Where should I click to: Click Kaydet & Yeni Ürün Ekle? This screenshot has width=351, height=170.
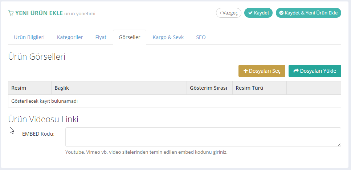point(308,13)
